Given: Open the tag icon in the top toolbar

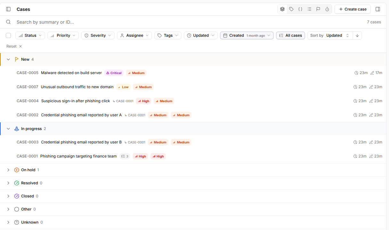Looking at the screenshot, I should [291, 9].
